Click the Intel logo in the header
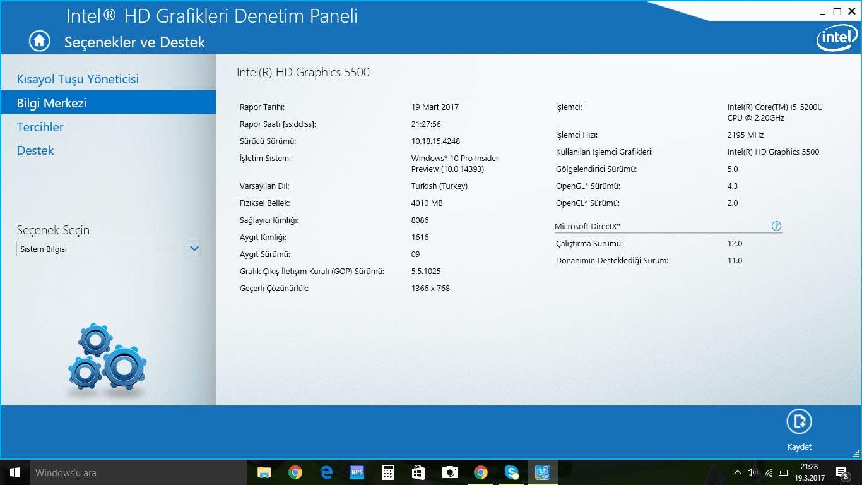The image size is (862, 485). 837,39
